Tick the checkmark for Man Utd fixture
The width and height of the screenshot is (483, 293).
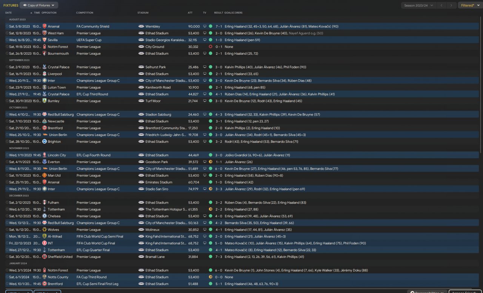tap(7, 176)
